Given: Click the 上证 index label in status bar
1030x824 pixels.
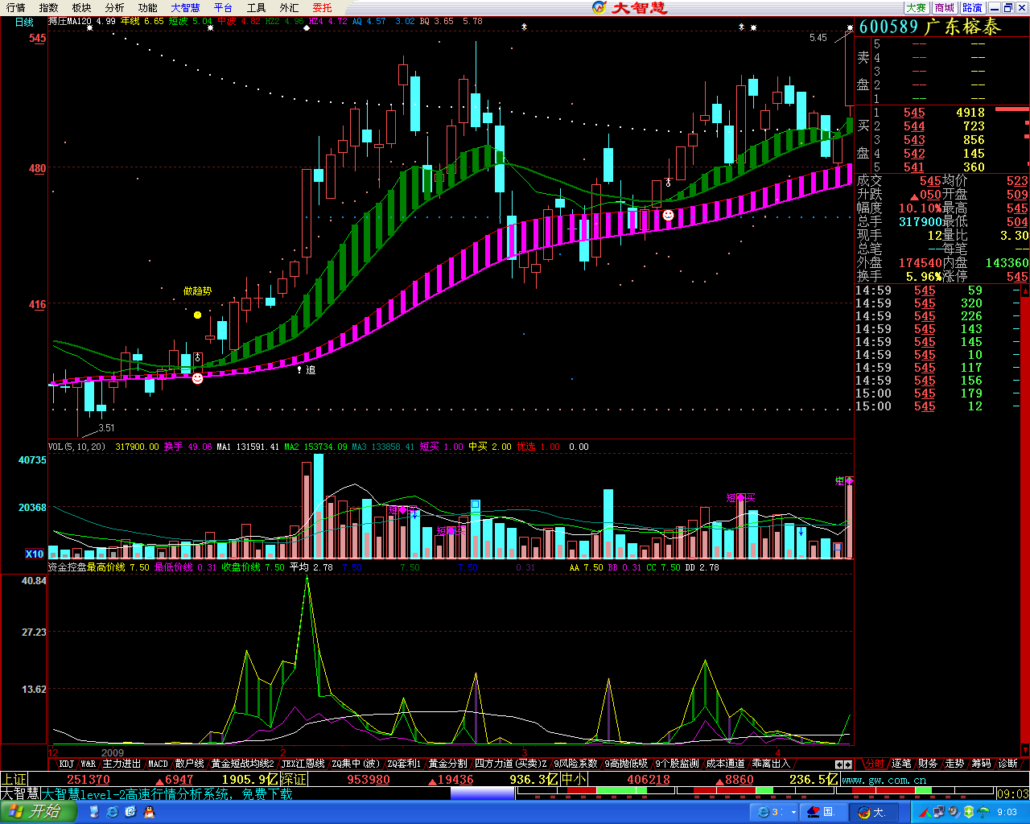Looking at the screenshot, I should coord(14,779).
